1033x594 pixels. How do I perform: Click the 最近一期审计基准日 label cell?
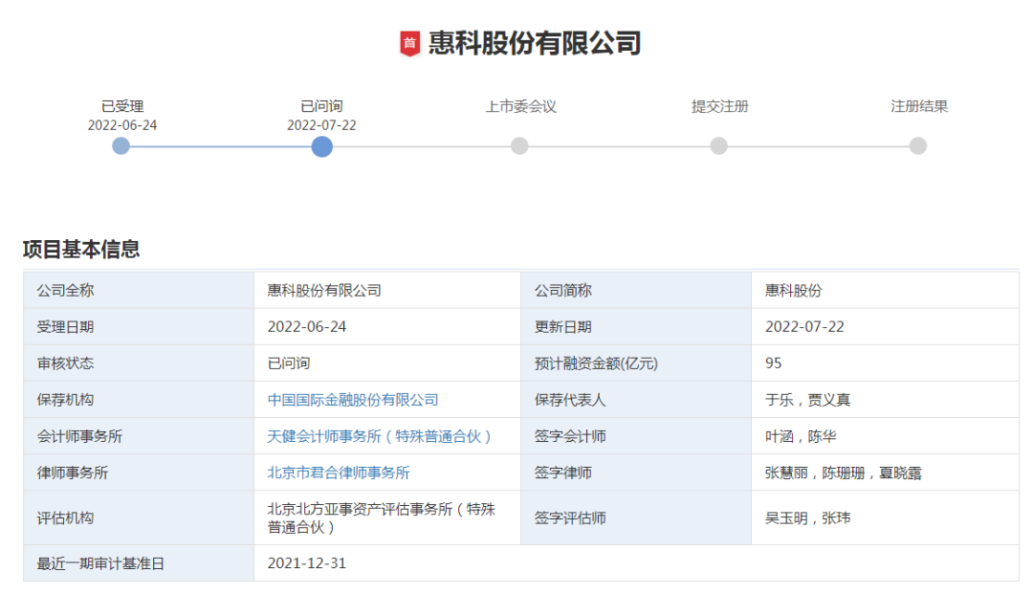click(139, 563)
